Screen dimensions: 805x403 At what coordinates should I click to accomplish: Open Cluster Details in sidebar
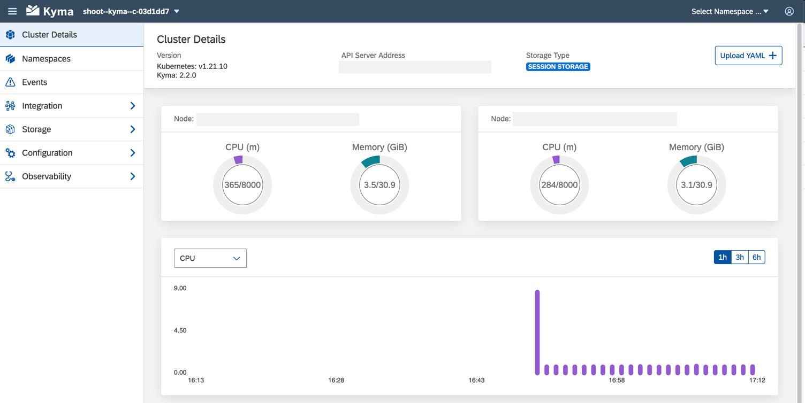(x=72, y=35)
